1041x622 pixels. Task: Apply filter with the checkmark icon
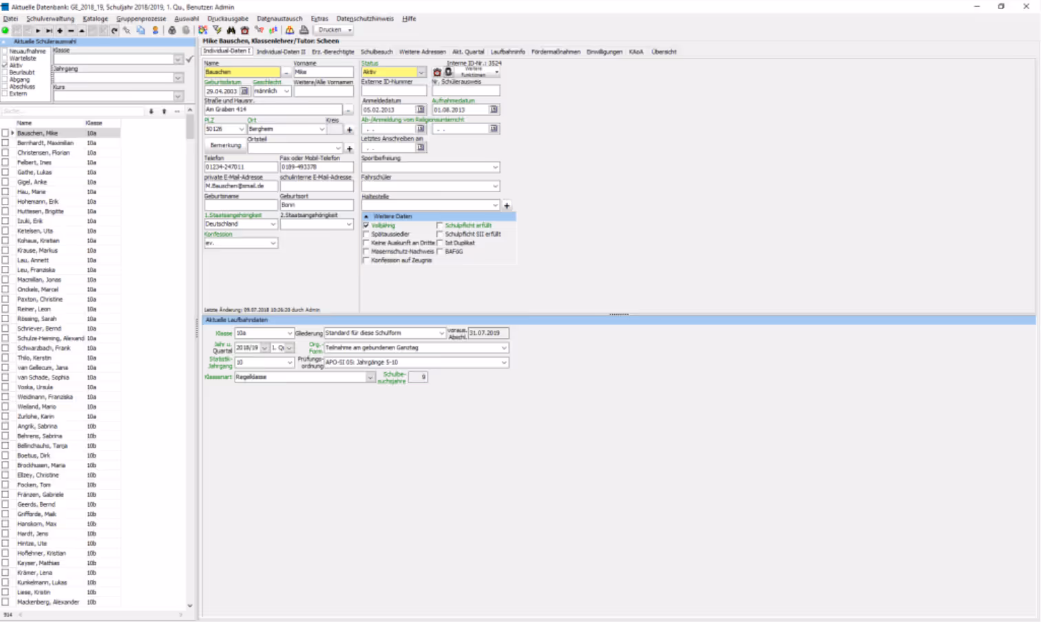[189, 59]
